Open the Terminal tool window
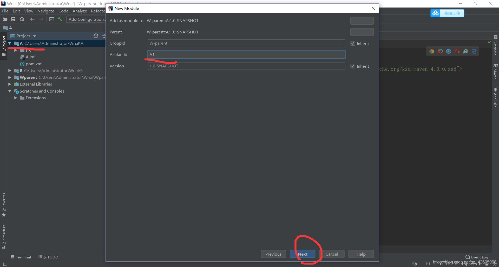The image size is (499, 267). pyautogui.click(x=21, y=257)
